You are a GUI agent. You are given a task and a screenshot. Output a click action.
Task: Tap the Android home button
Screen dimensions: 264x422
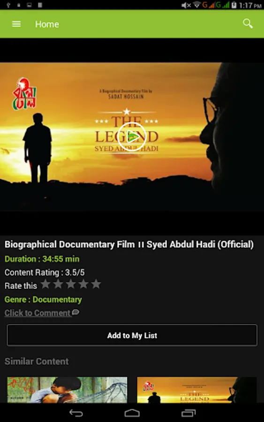pos(132,413)
